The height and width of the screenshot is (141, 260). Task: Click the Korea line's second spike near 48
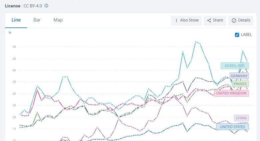pyautogui.click(x=243, y=51)
